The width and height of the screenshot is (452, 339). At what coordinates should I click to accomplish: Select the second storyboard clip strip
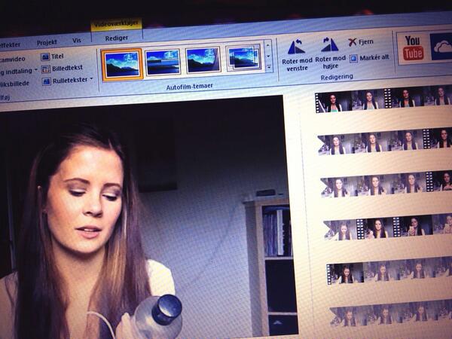[x=385, y=142]
